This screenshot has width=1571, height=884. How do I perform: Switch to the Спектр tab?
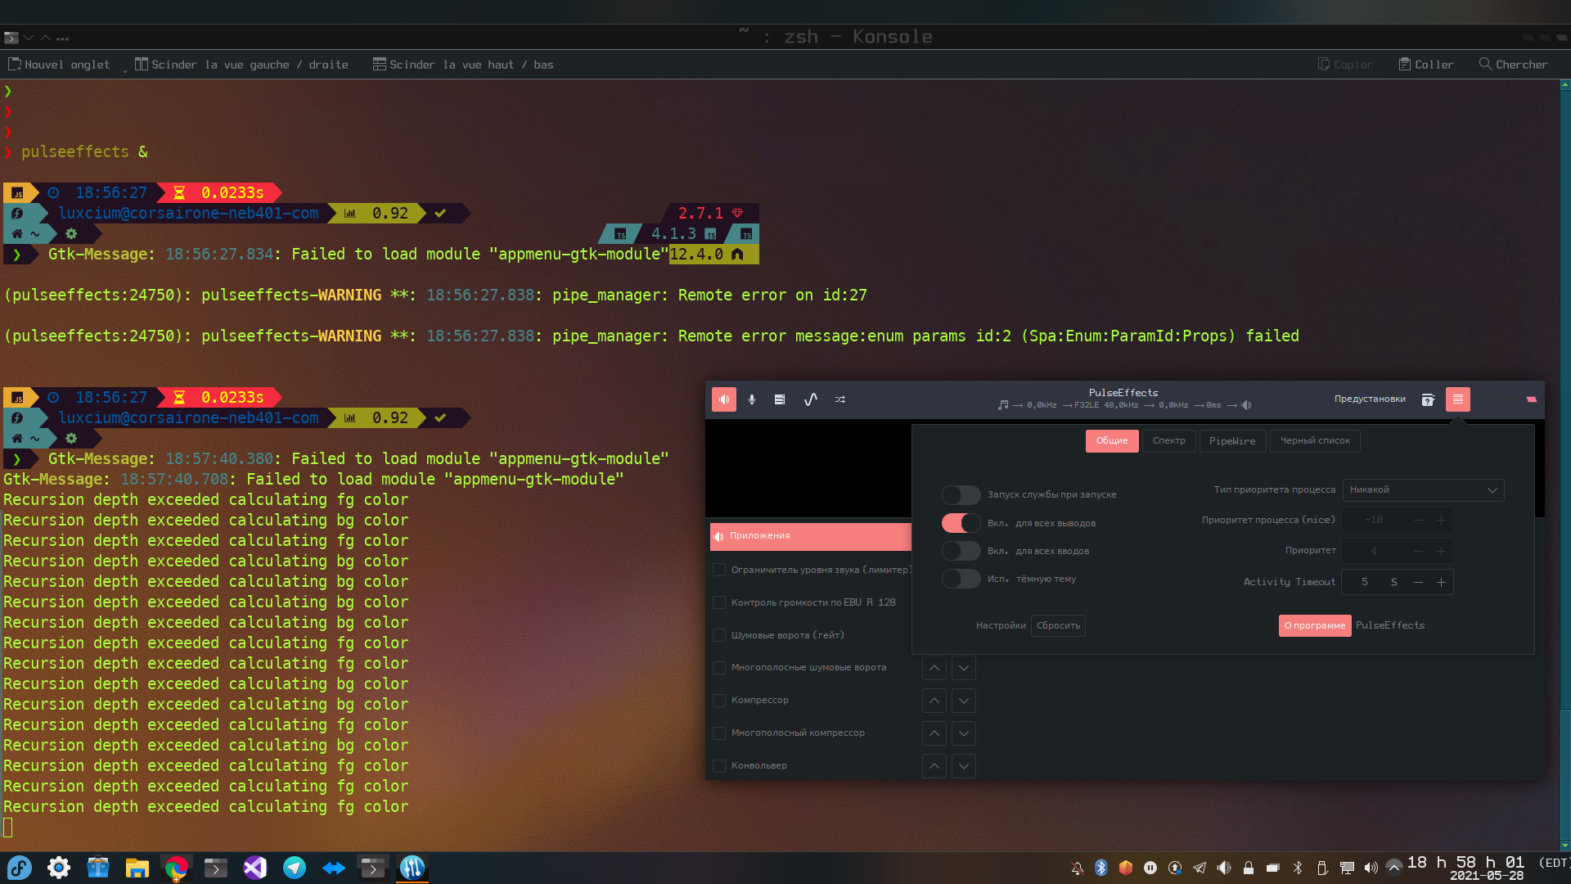tap(1168, 440)
